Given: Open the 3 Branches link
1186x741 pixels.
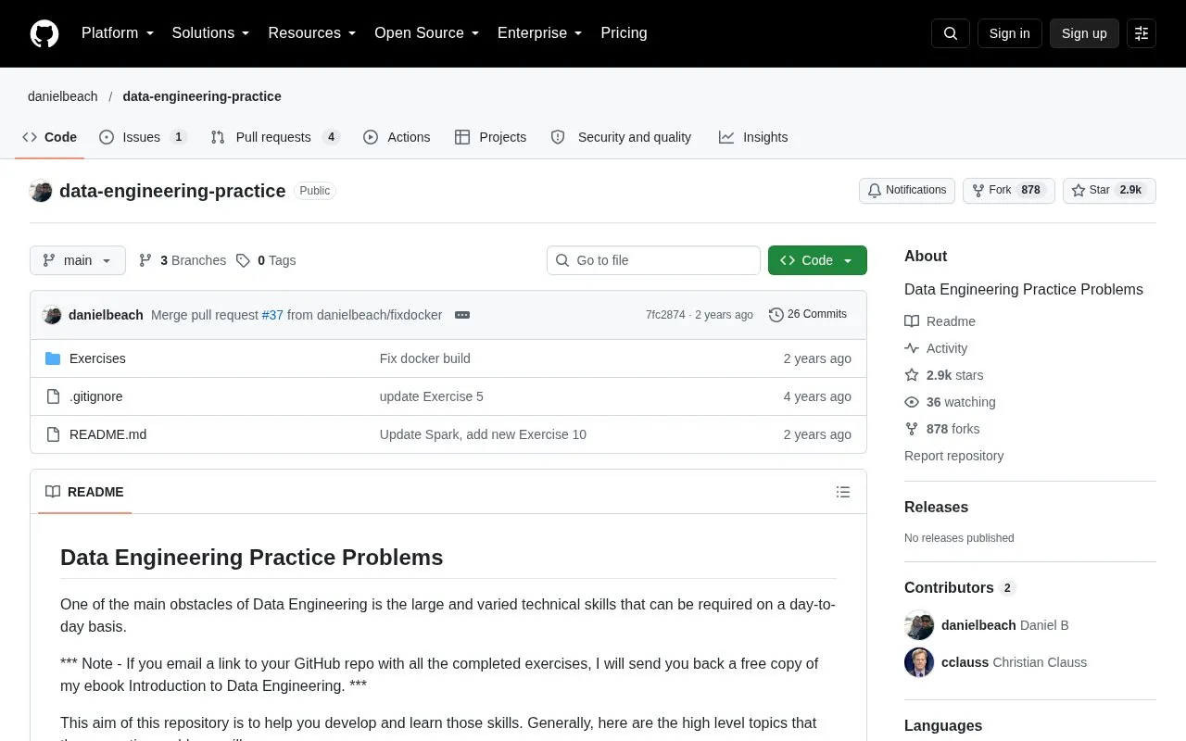Looking at the screenshot, I should pyautogui.click(x=183, y=260).
